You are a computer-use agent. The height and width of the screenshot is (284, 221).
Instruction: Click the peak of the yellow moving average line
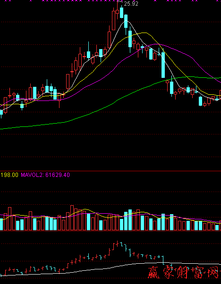[144, 33]
